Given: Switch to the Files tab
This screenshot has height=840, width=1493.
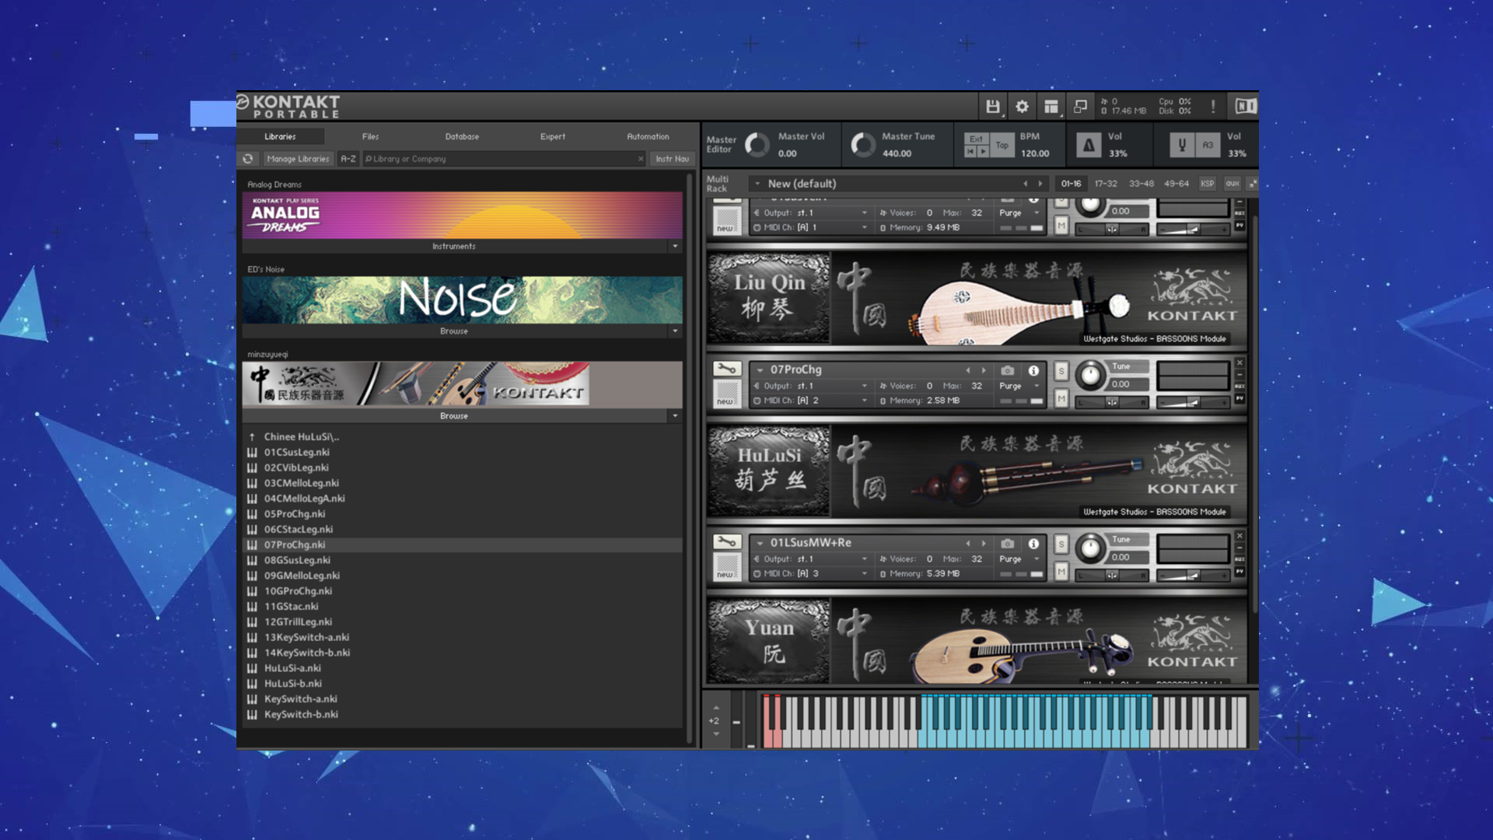Looking at the screenshot, I should 370,136.
